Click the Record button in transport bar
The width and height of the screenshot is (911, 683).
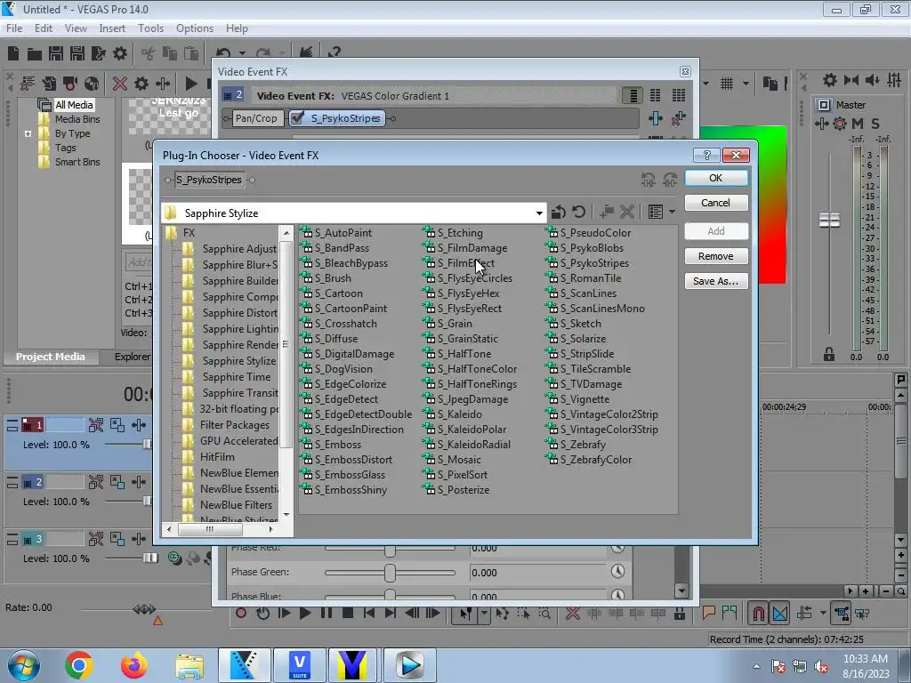(x=241, y=613)
